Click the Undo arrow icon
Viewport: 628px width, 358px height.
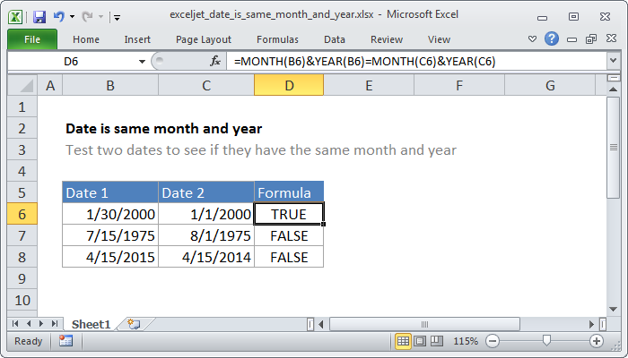tap(59, 17)
